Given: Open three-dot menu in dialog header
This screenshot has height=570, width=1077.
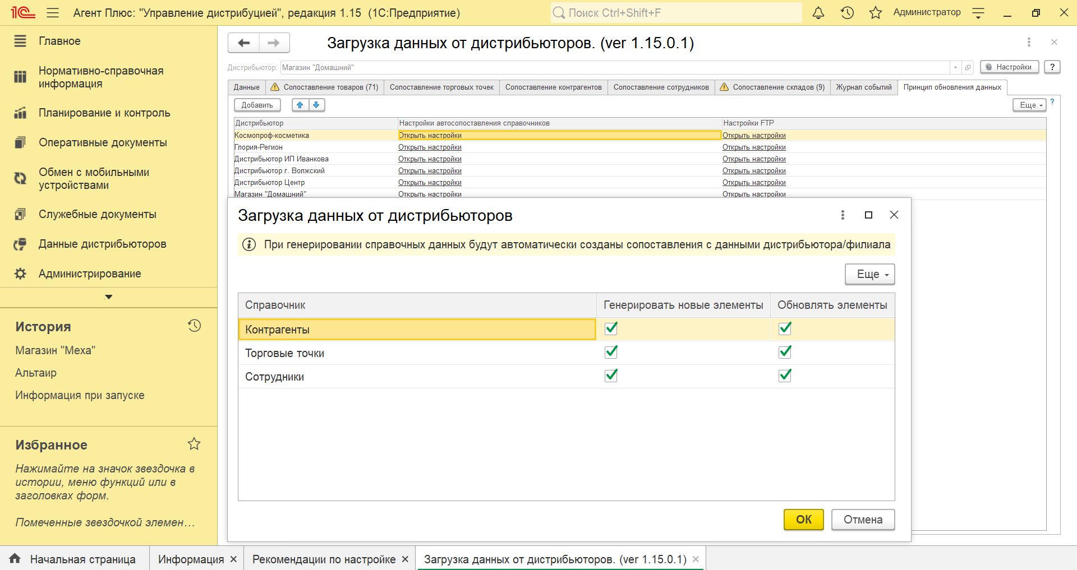Looking at the screenshot, I should 843,215.
